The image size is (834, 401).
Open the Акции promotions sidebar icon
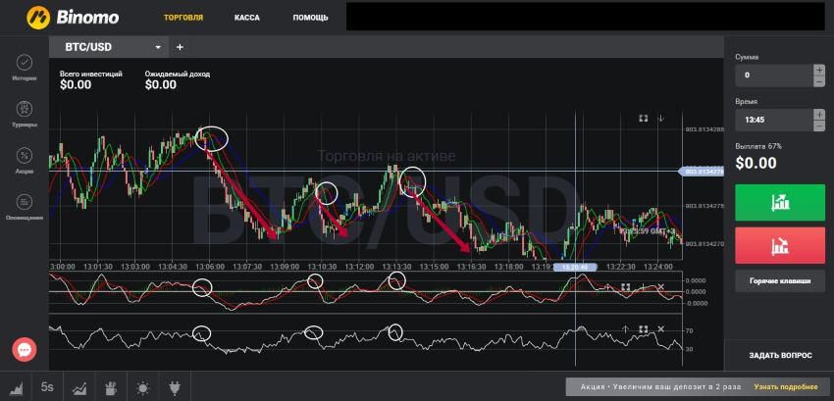click(25, 161)
